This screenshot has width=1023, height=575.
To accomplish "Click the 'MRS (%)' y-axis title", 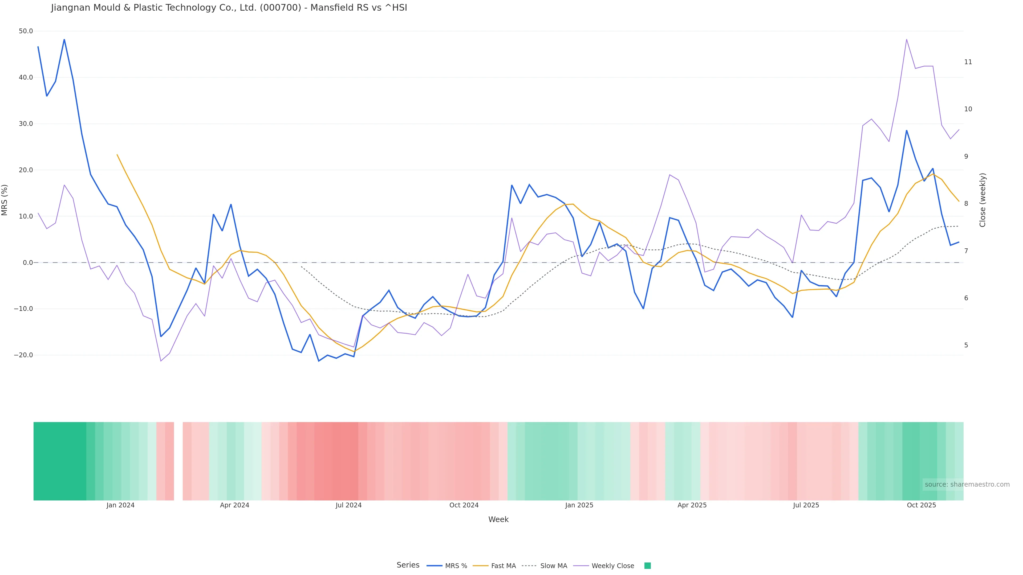I will pos(5,200).
